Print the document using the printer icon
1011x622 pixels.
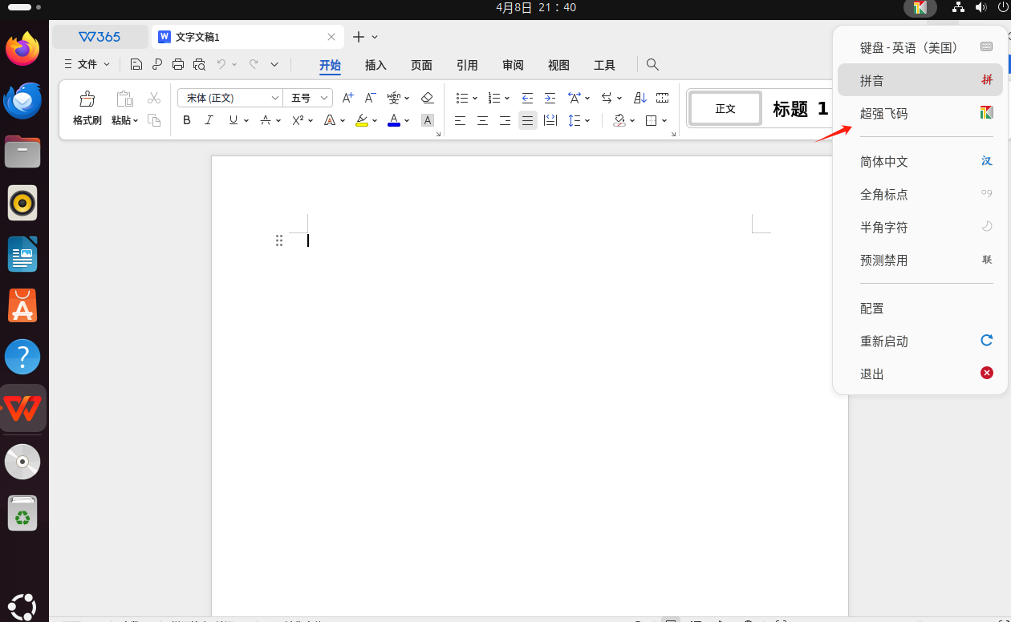[x=178, y=65]
